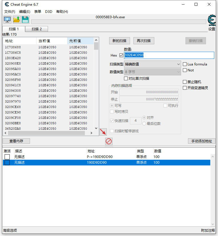Sort results by the 地址 column header
Screen dimensions: 218x236
pyautogui.click(x=20, y=41)
